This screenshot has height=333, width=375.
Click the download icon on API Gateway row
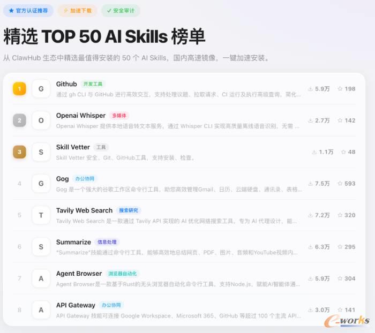[x=310, y=310]
